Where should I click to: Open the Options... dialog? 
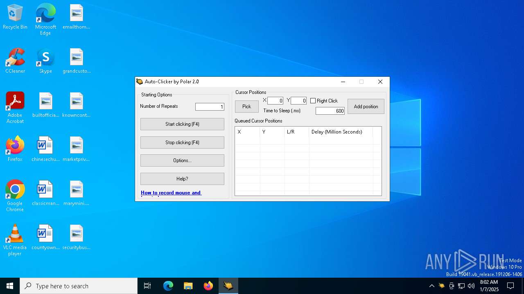(x=182, y=160)
